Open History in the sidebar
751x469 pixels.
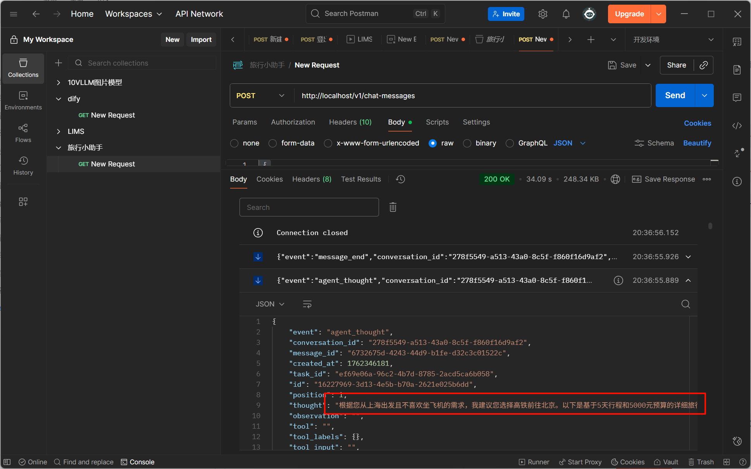click(x=23, y=165)
